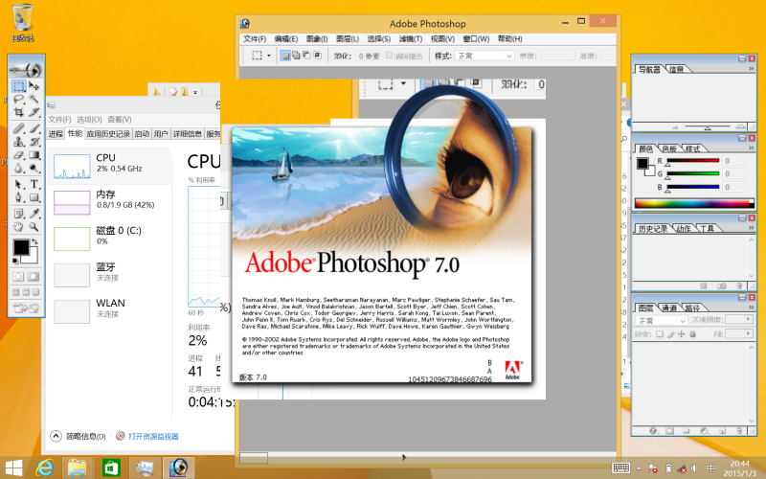
Task: Select the Zoom magnifier tool
Action: pos(34,227)
